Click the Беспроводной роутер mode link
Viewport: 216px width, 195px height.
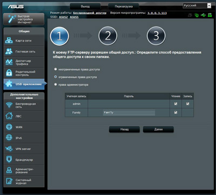point(90,13)
